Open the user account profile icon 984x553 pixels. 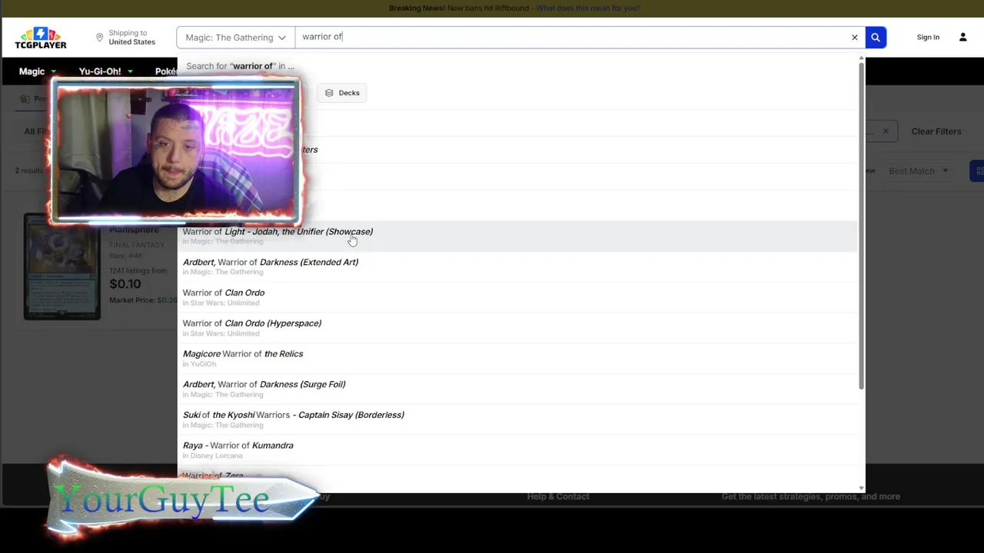click(x=962, y=37)
